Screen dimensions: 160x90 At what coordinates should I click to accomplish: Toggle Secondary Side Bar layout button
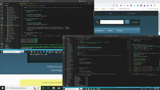83,1
